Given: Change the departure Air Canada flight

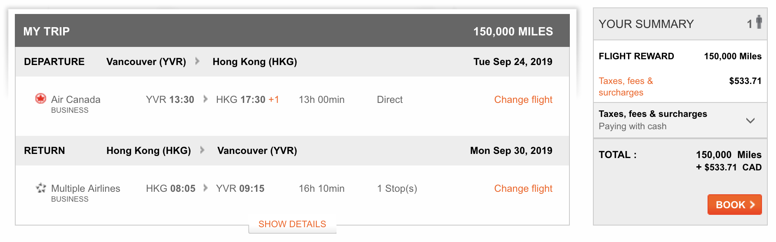Looking at the screenshot, I should click(523, 100).
